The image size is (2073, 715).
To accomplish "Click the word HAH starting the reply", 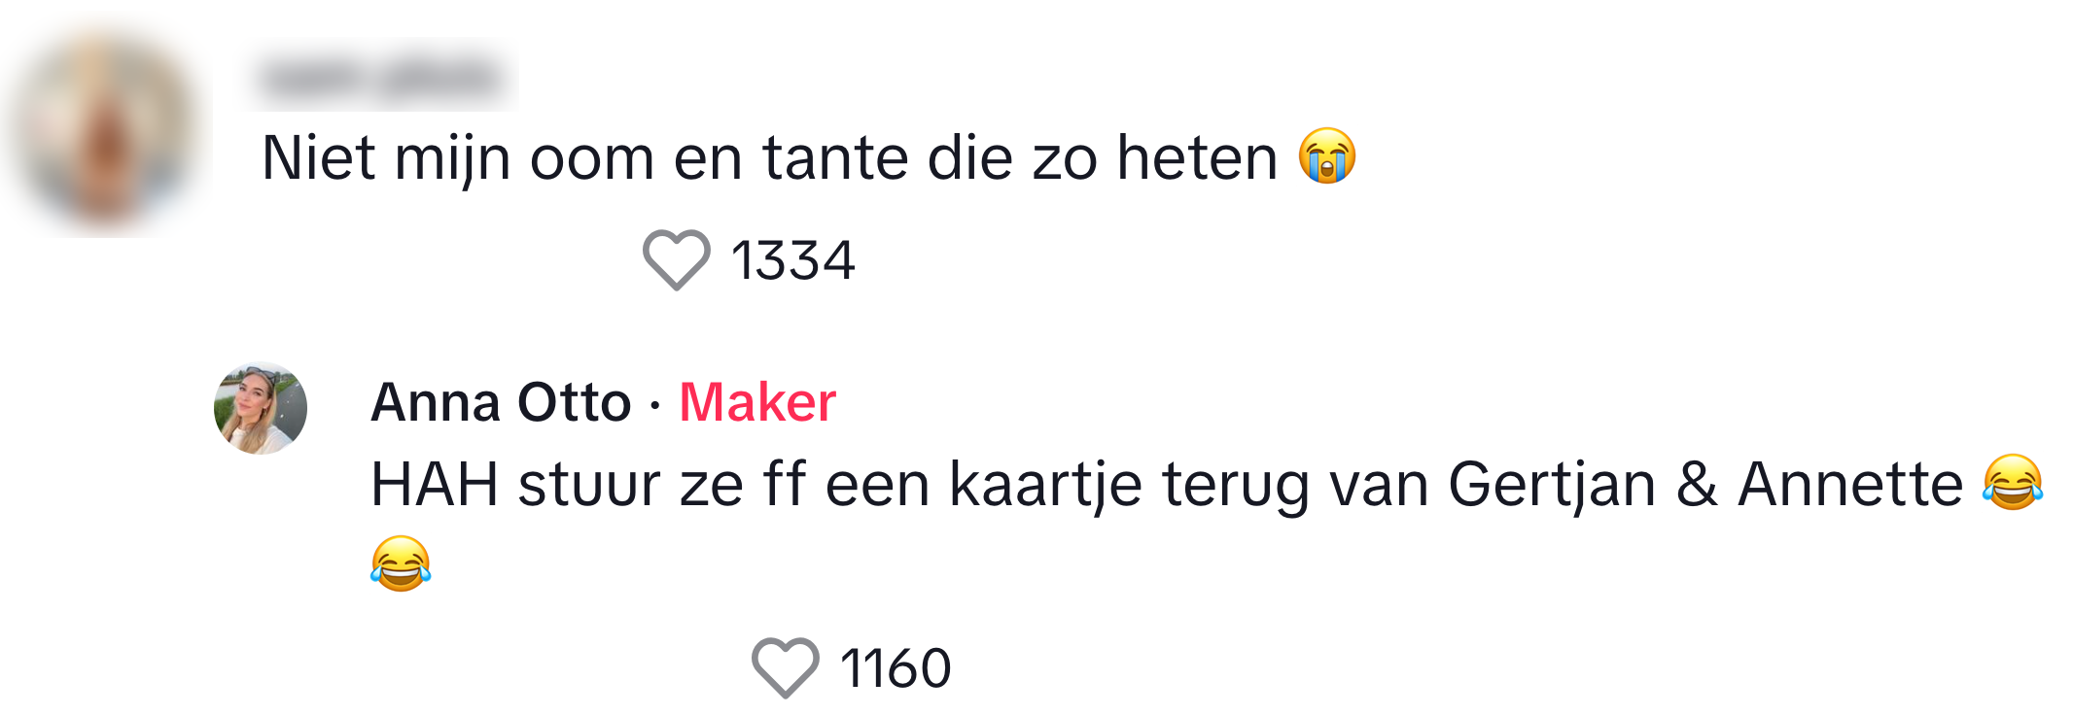I will [435, 484].
